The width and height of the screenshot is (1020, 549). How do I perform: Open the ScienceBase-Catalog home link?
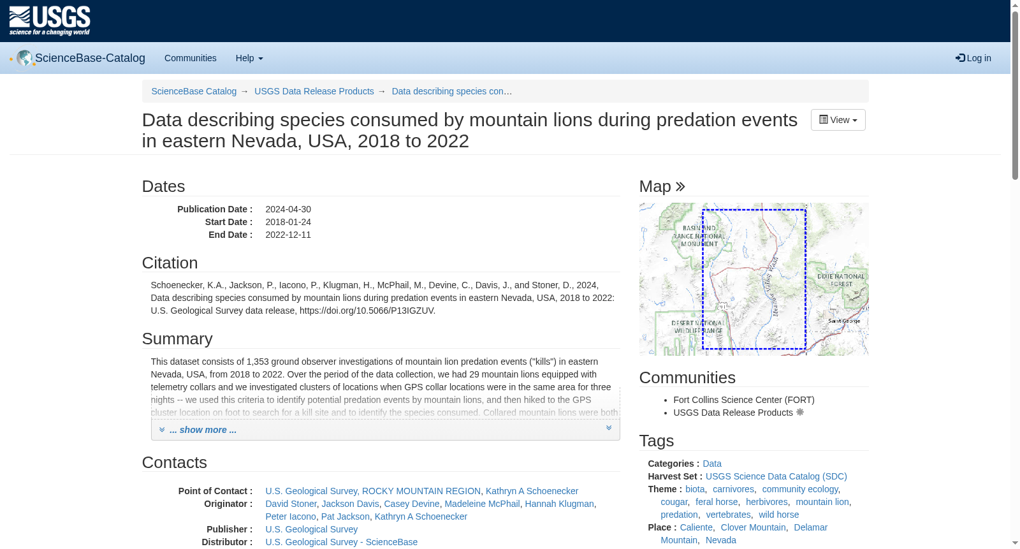click(90, 58)
